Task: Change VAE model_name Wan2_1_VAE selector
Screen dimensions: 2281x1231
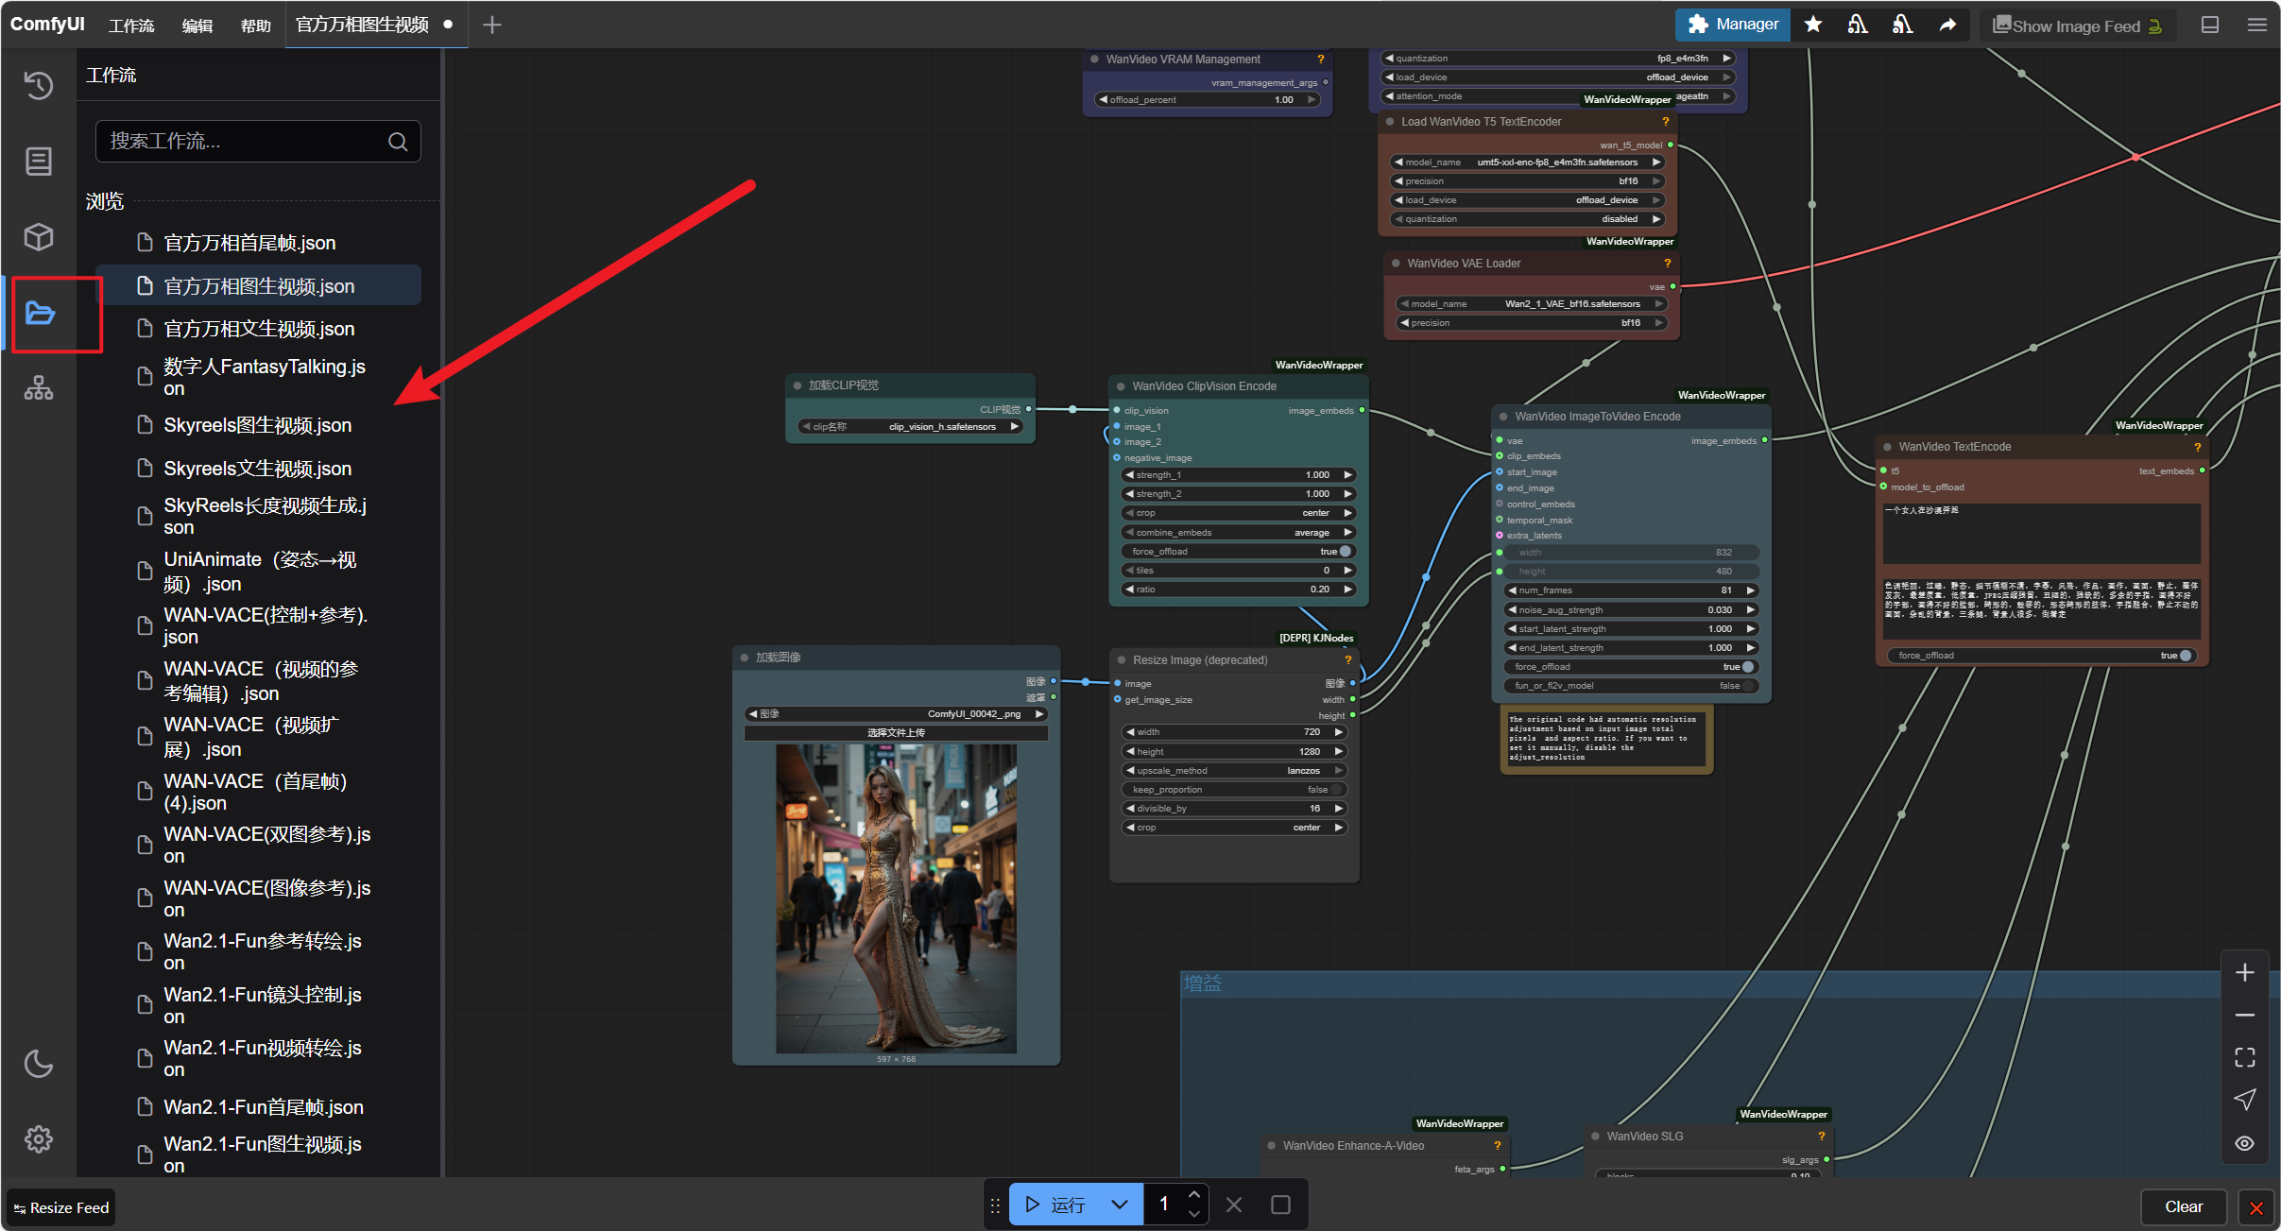Action: tap(1532, 304)
